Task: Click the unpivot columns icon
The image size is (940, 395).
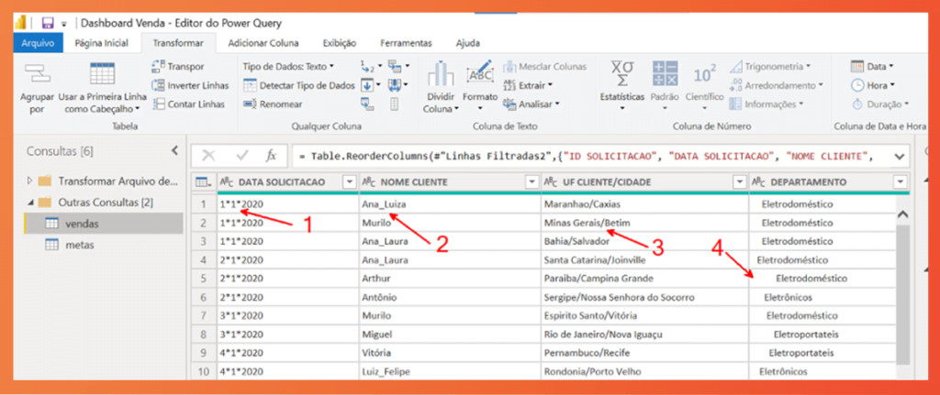Action: [x=395, y=66]
